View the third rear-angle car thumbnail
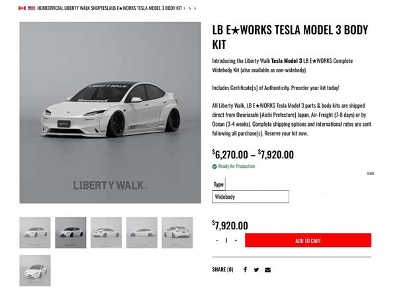Viewport: 417px width, 289px height. [106, 233]
